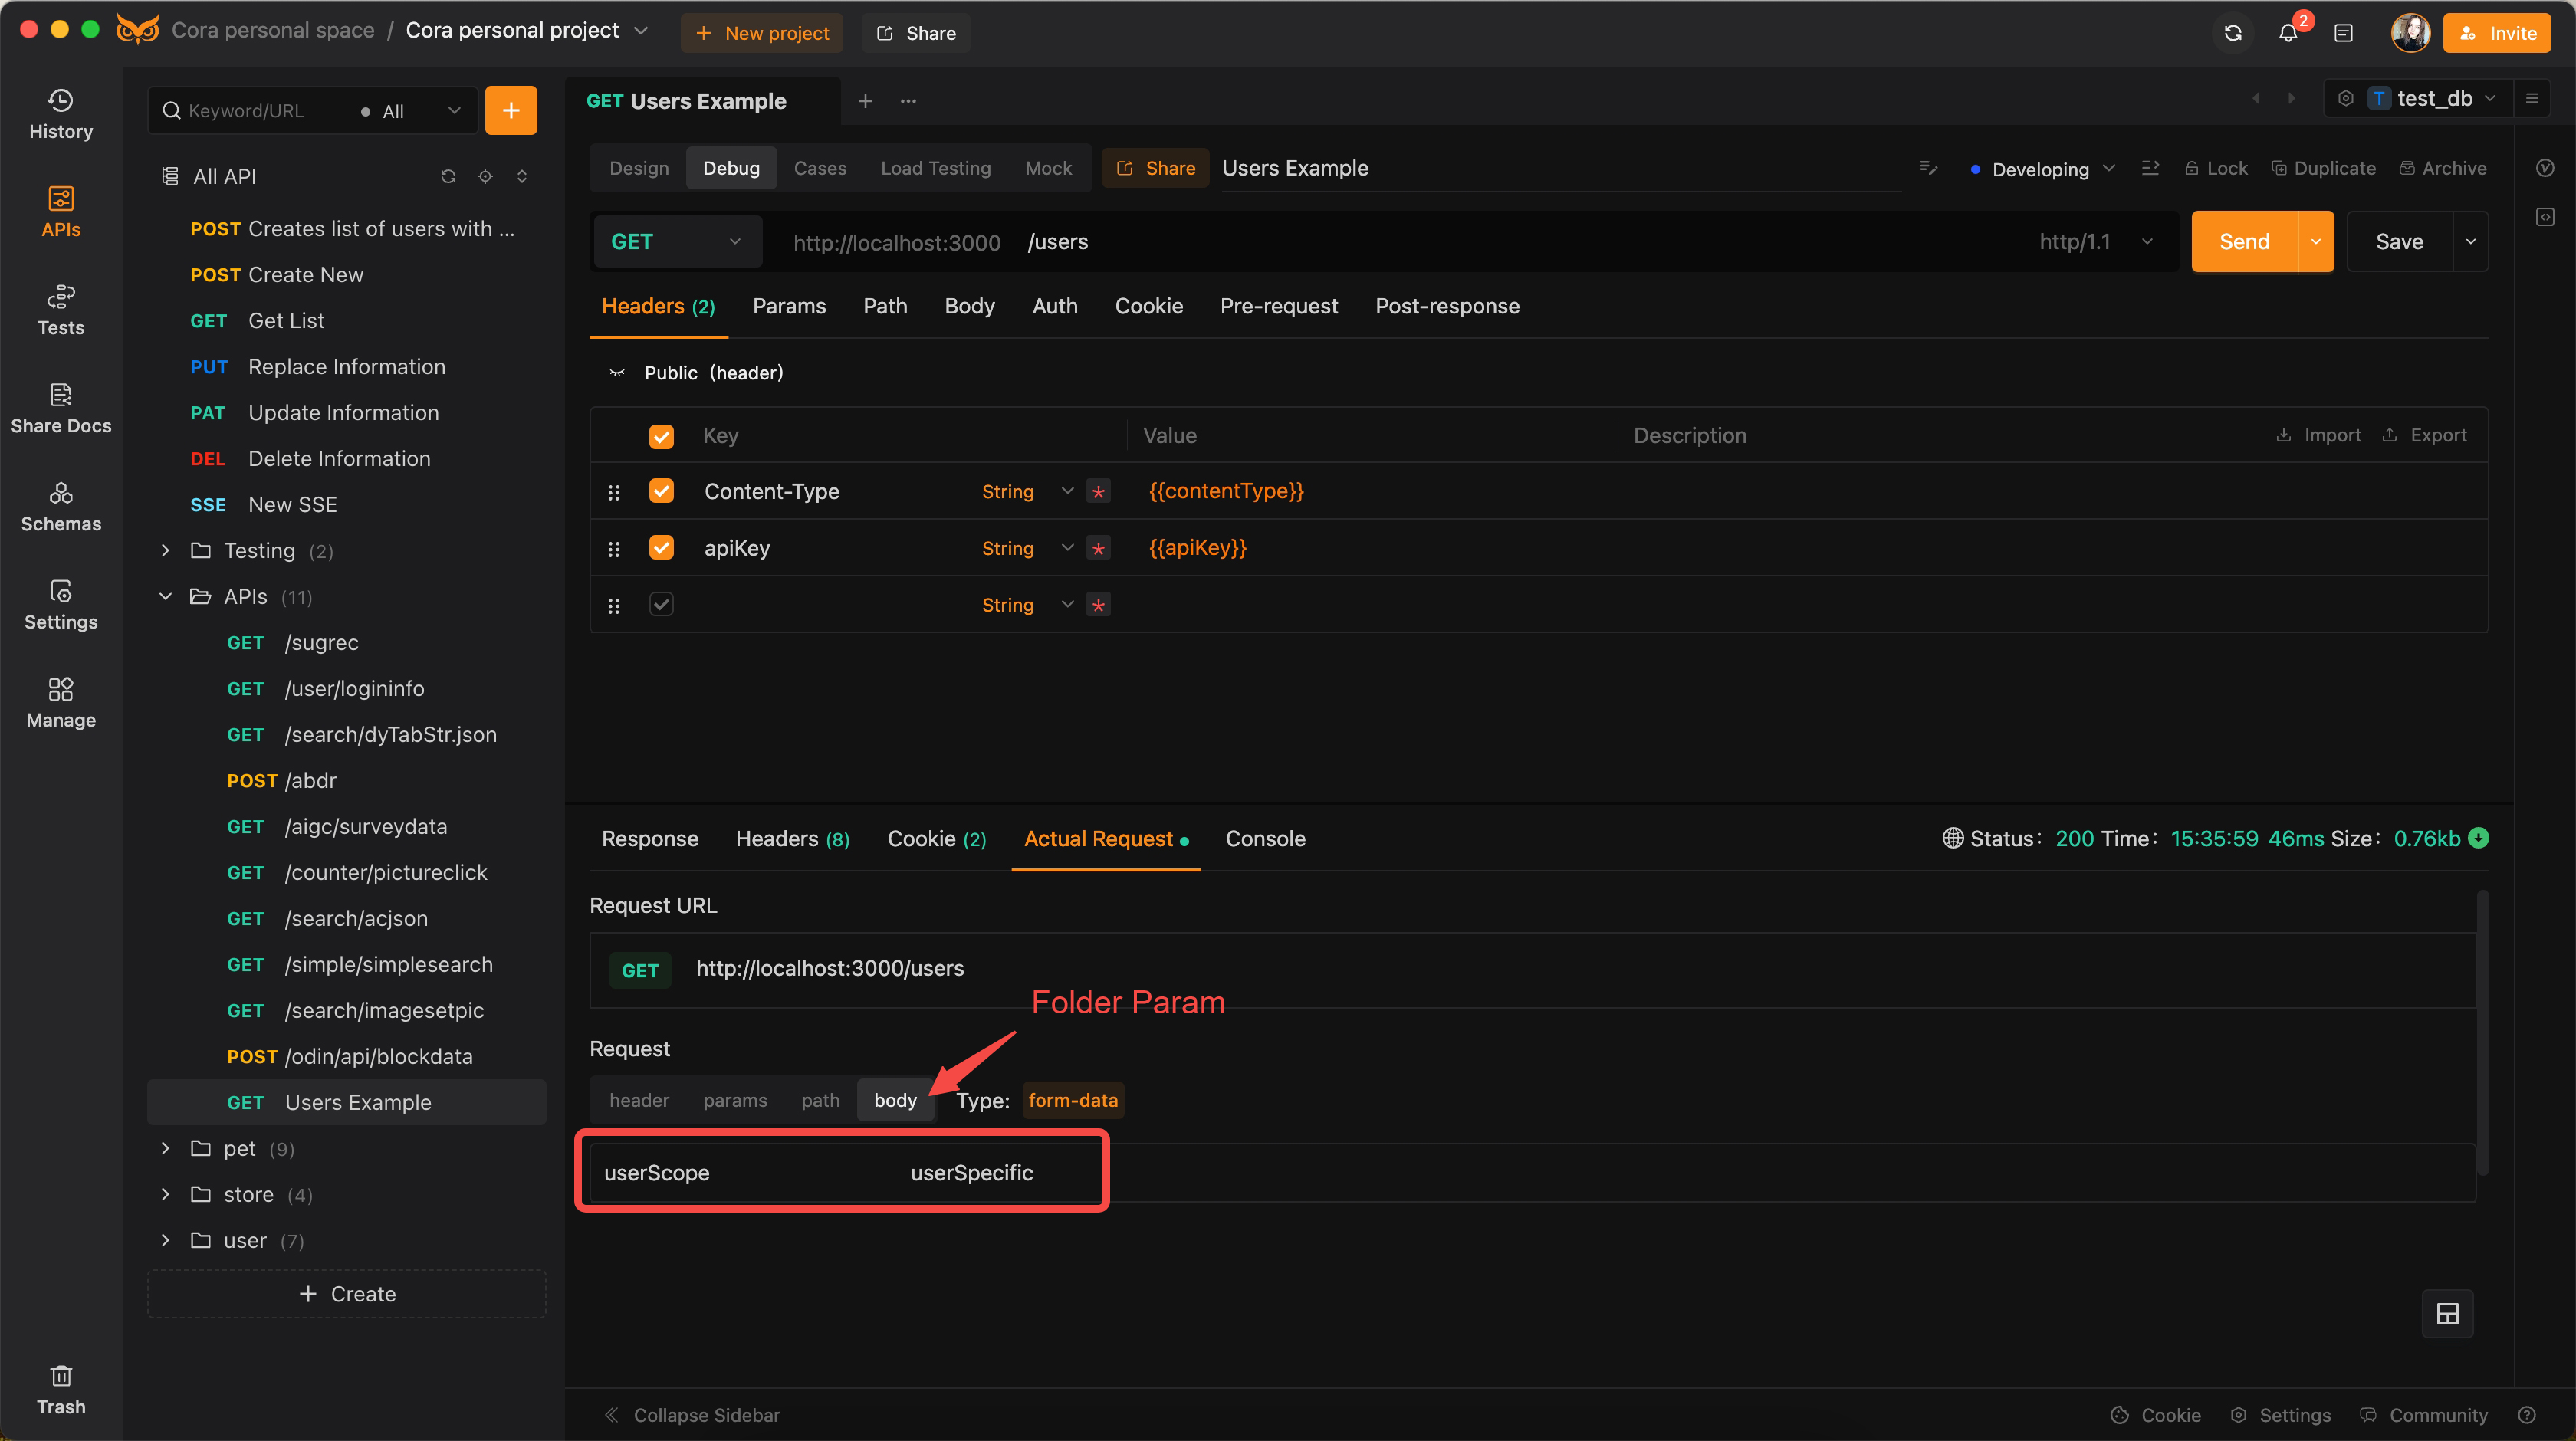Screen dimensions: 2576x1441
Task: Send the request
Action: (x=2244, y=241)
